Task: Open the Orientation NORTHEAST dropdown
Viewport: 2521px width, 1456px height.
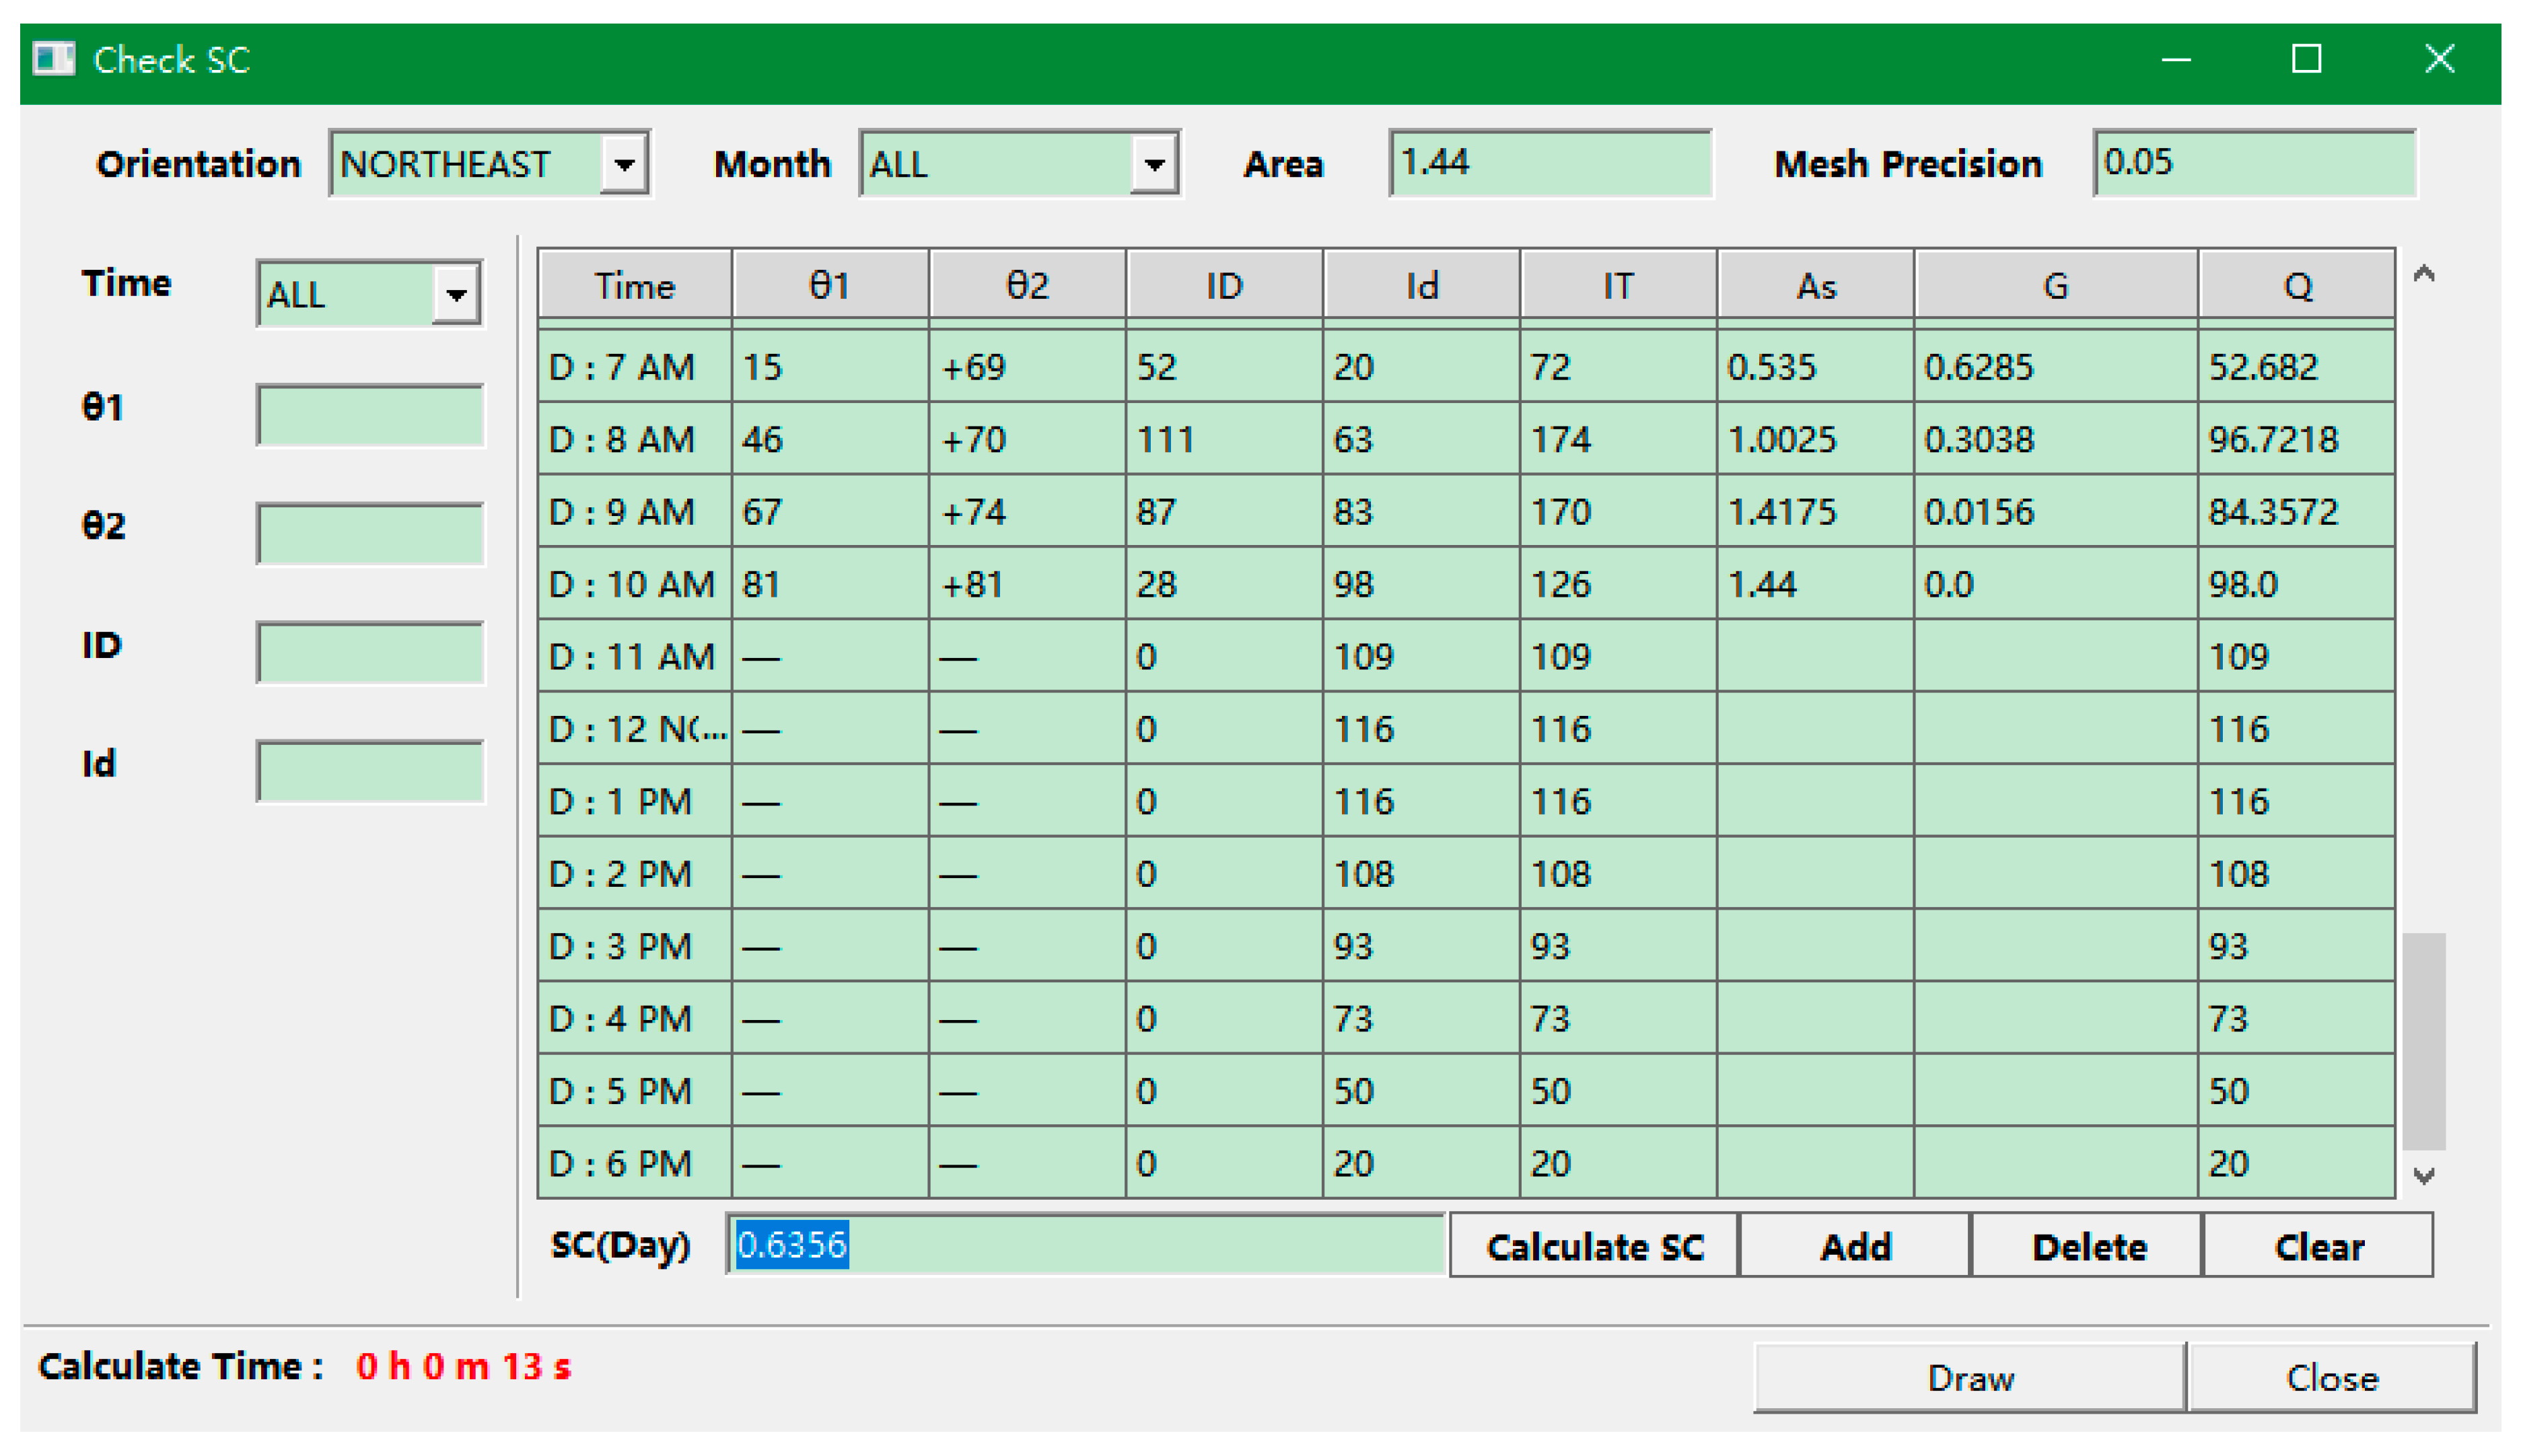Action: tap(624, 164)
